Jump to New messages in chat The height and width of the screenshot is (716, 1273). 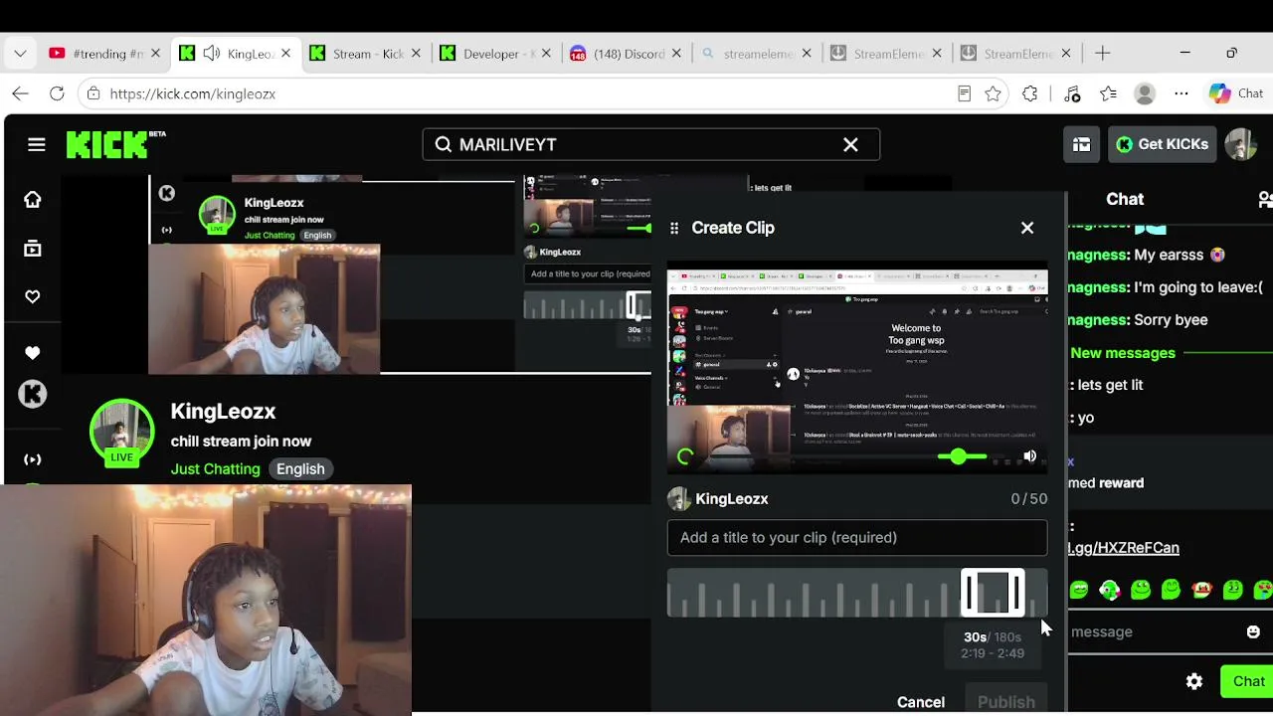[1123, 353]
